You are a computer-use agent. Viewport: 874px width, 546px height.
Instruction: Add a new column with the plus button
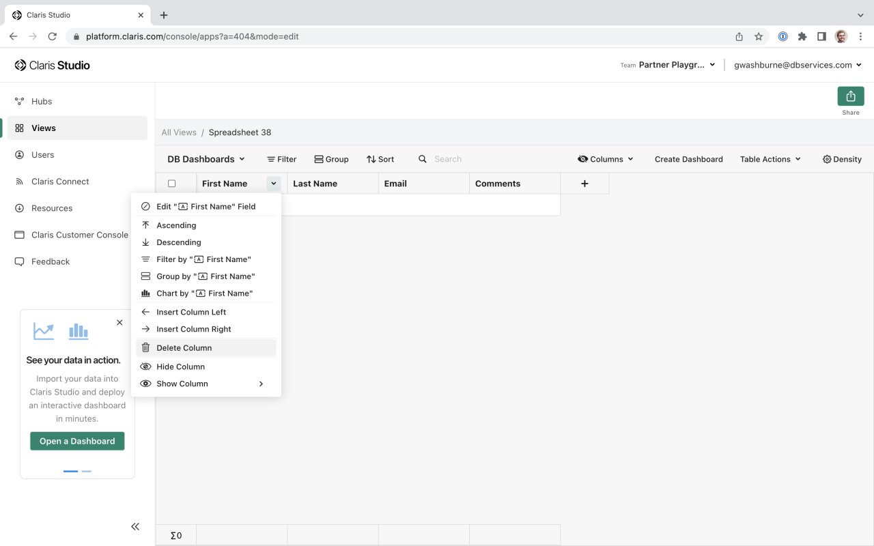pyautogui.click(x=584, y=184)
